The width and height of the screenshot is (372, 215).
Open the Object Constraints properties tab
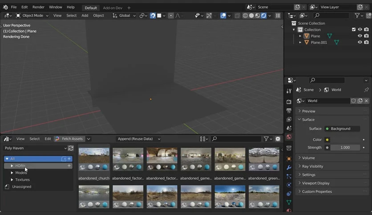pos(289,194)
